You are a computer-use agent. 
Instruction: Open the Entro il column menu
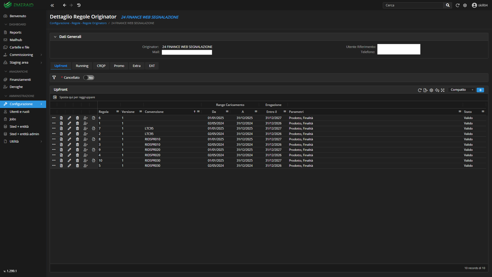tap(285, 112)
